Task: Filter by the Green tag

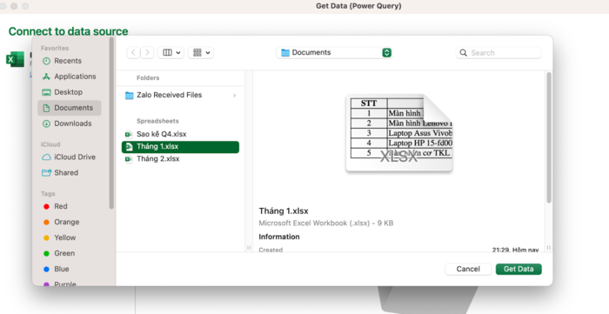Action: [69, 253]
